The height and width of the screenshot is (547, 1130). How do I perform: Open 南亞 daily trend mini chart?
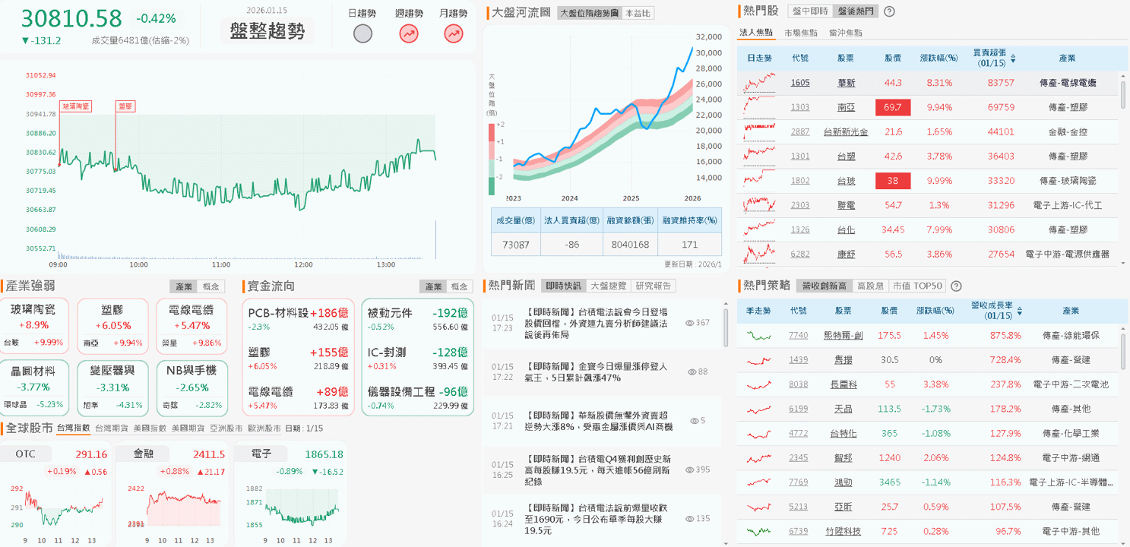pyautogui.click(x=760, y=107)
